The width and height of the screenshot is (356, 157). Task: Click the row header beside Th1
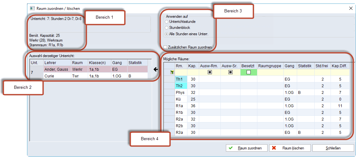coord(169,79)
